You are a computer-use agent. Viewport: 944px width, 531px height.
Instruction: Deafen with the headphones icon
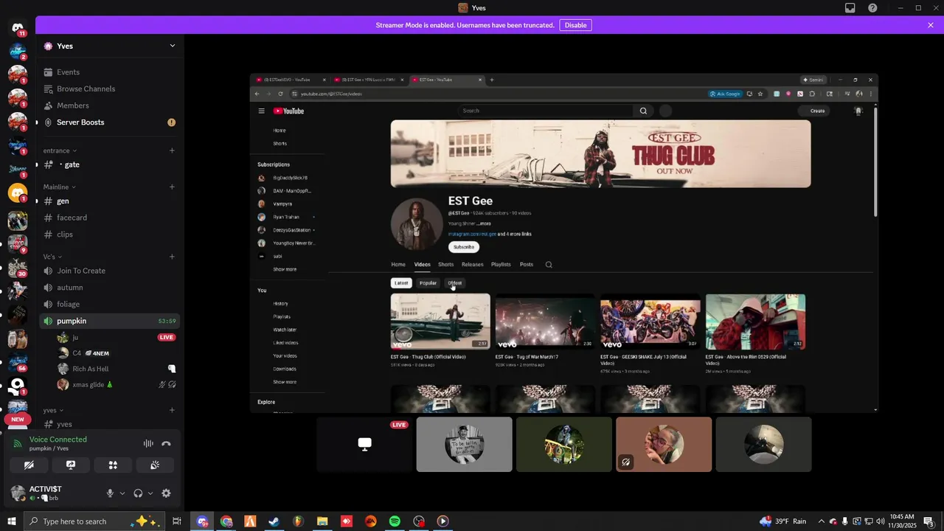(138, 493)
